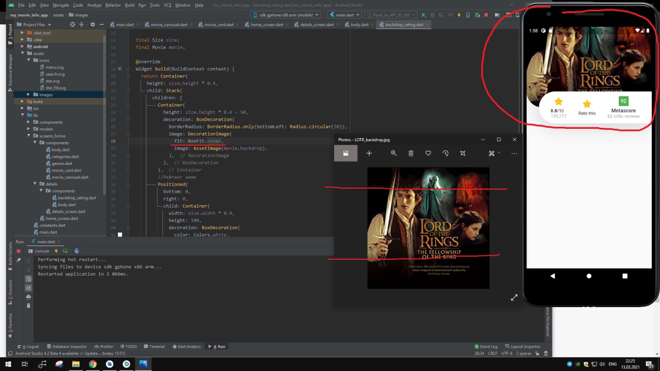Open DevTools icon in Run console
The image size is (660, 371).
pos(77,251)
